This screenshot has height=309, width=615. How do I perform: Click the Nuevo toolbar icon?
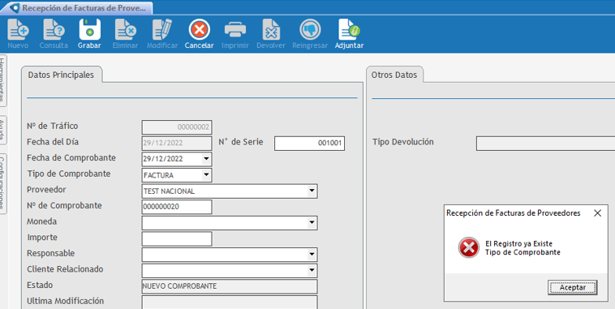coord(18,30)
